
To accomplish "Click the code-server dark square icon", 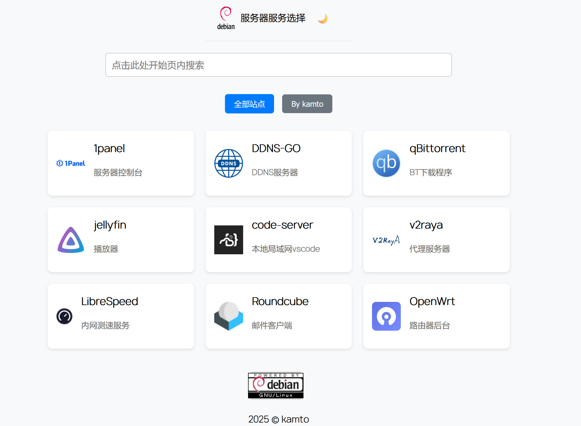I will [x=228, y=240].
